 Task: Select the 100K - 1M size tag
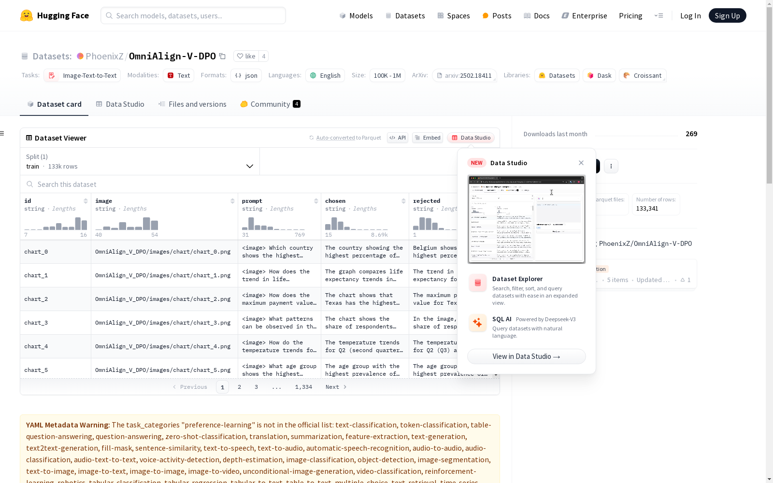coord(387,75)
